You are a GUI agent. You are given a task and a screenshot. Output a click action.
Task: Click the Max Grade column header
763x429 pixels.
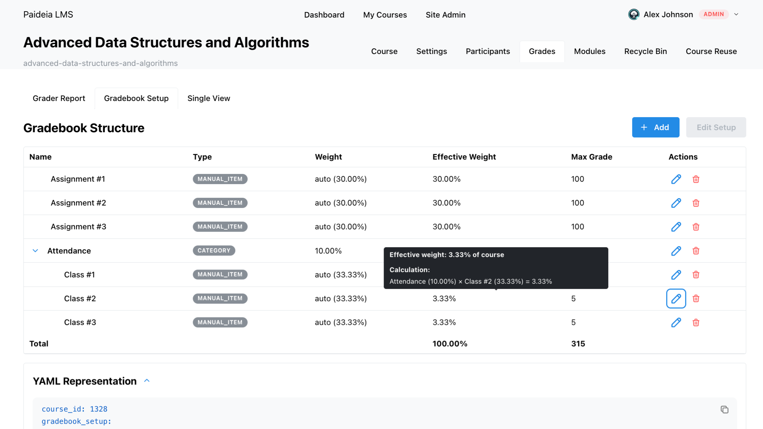pyautogui.click(x=591, y=157)
